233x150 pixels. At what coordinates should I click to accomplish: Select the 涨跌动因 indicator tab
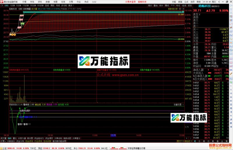point(67,138)
